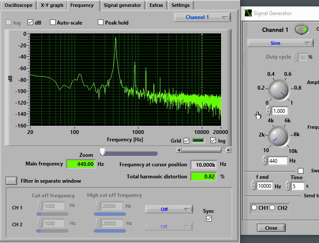The height and width of the screenshot is (243, 319).
Task: Click the Total harmonic distortion 0.82 value
Action: click(x=203, y=177)
